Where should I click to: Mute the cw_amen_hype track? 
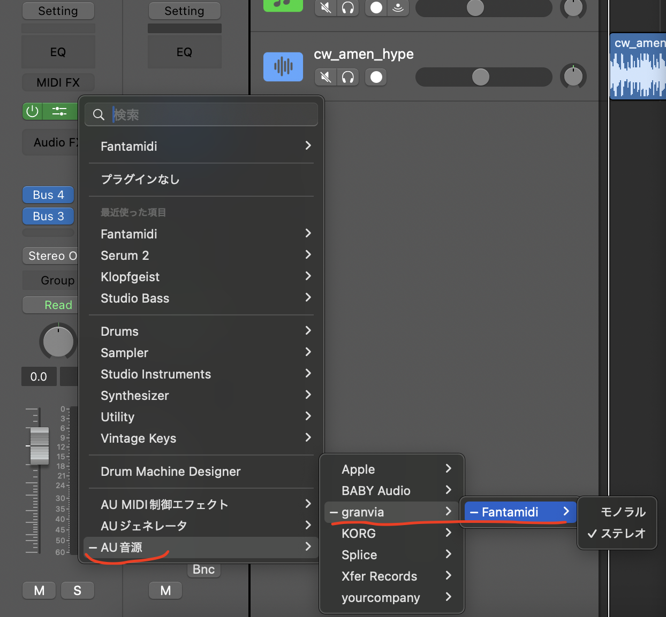pos(325,77)
